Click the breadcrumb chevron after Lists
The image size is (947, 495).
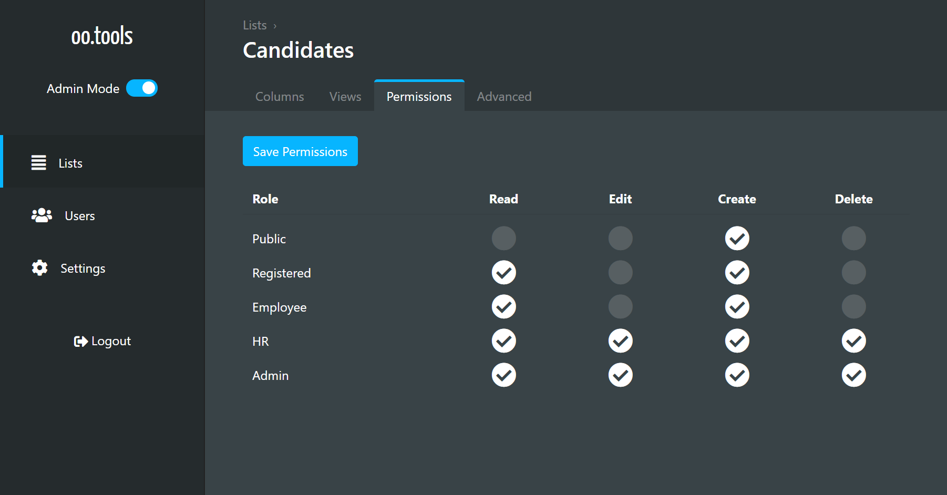click(x=275, y=26)
